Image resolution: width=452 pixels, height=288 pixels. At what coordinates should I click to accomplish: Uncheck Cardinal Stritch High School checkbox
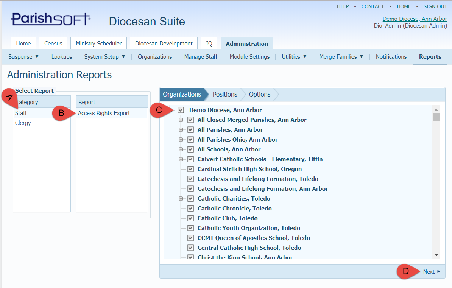pyautogui.click(x=190, y=169)
